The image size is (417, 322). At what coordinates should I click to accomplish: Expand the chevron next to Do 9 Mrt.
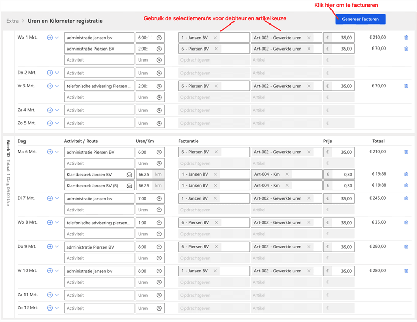pos(57,247)
